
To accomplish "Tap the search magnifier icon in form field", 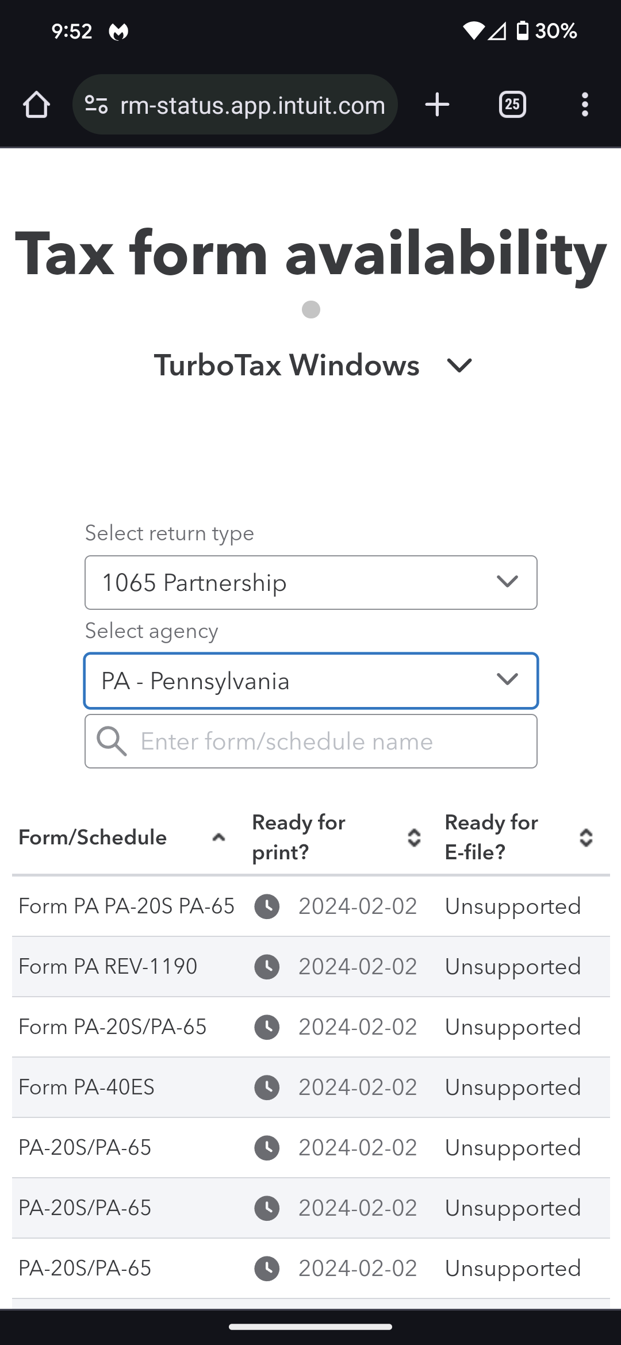I will (x=112, y=741).
